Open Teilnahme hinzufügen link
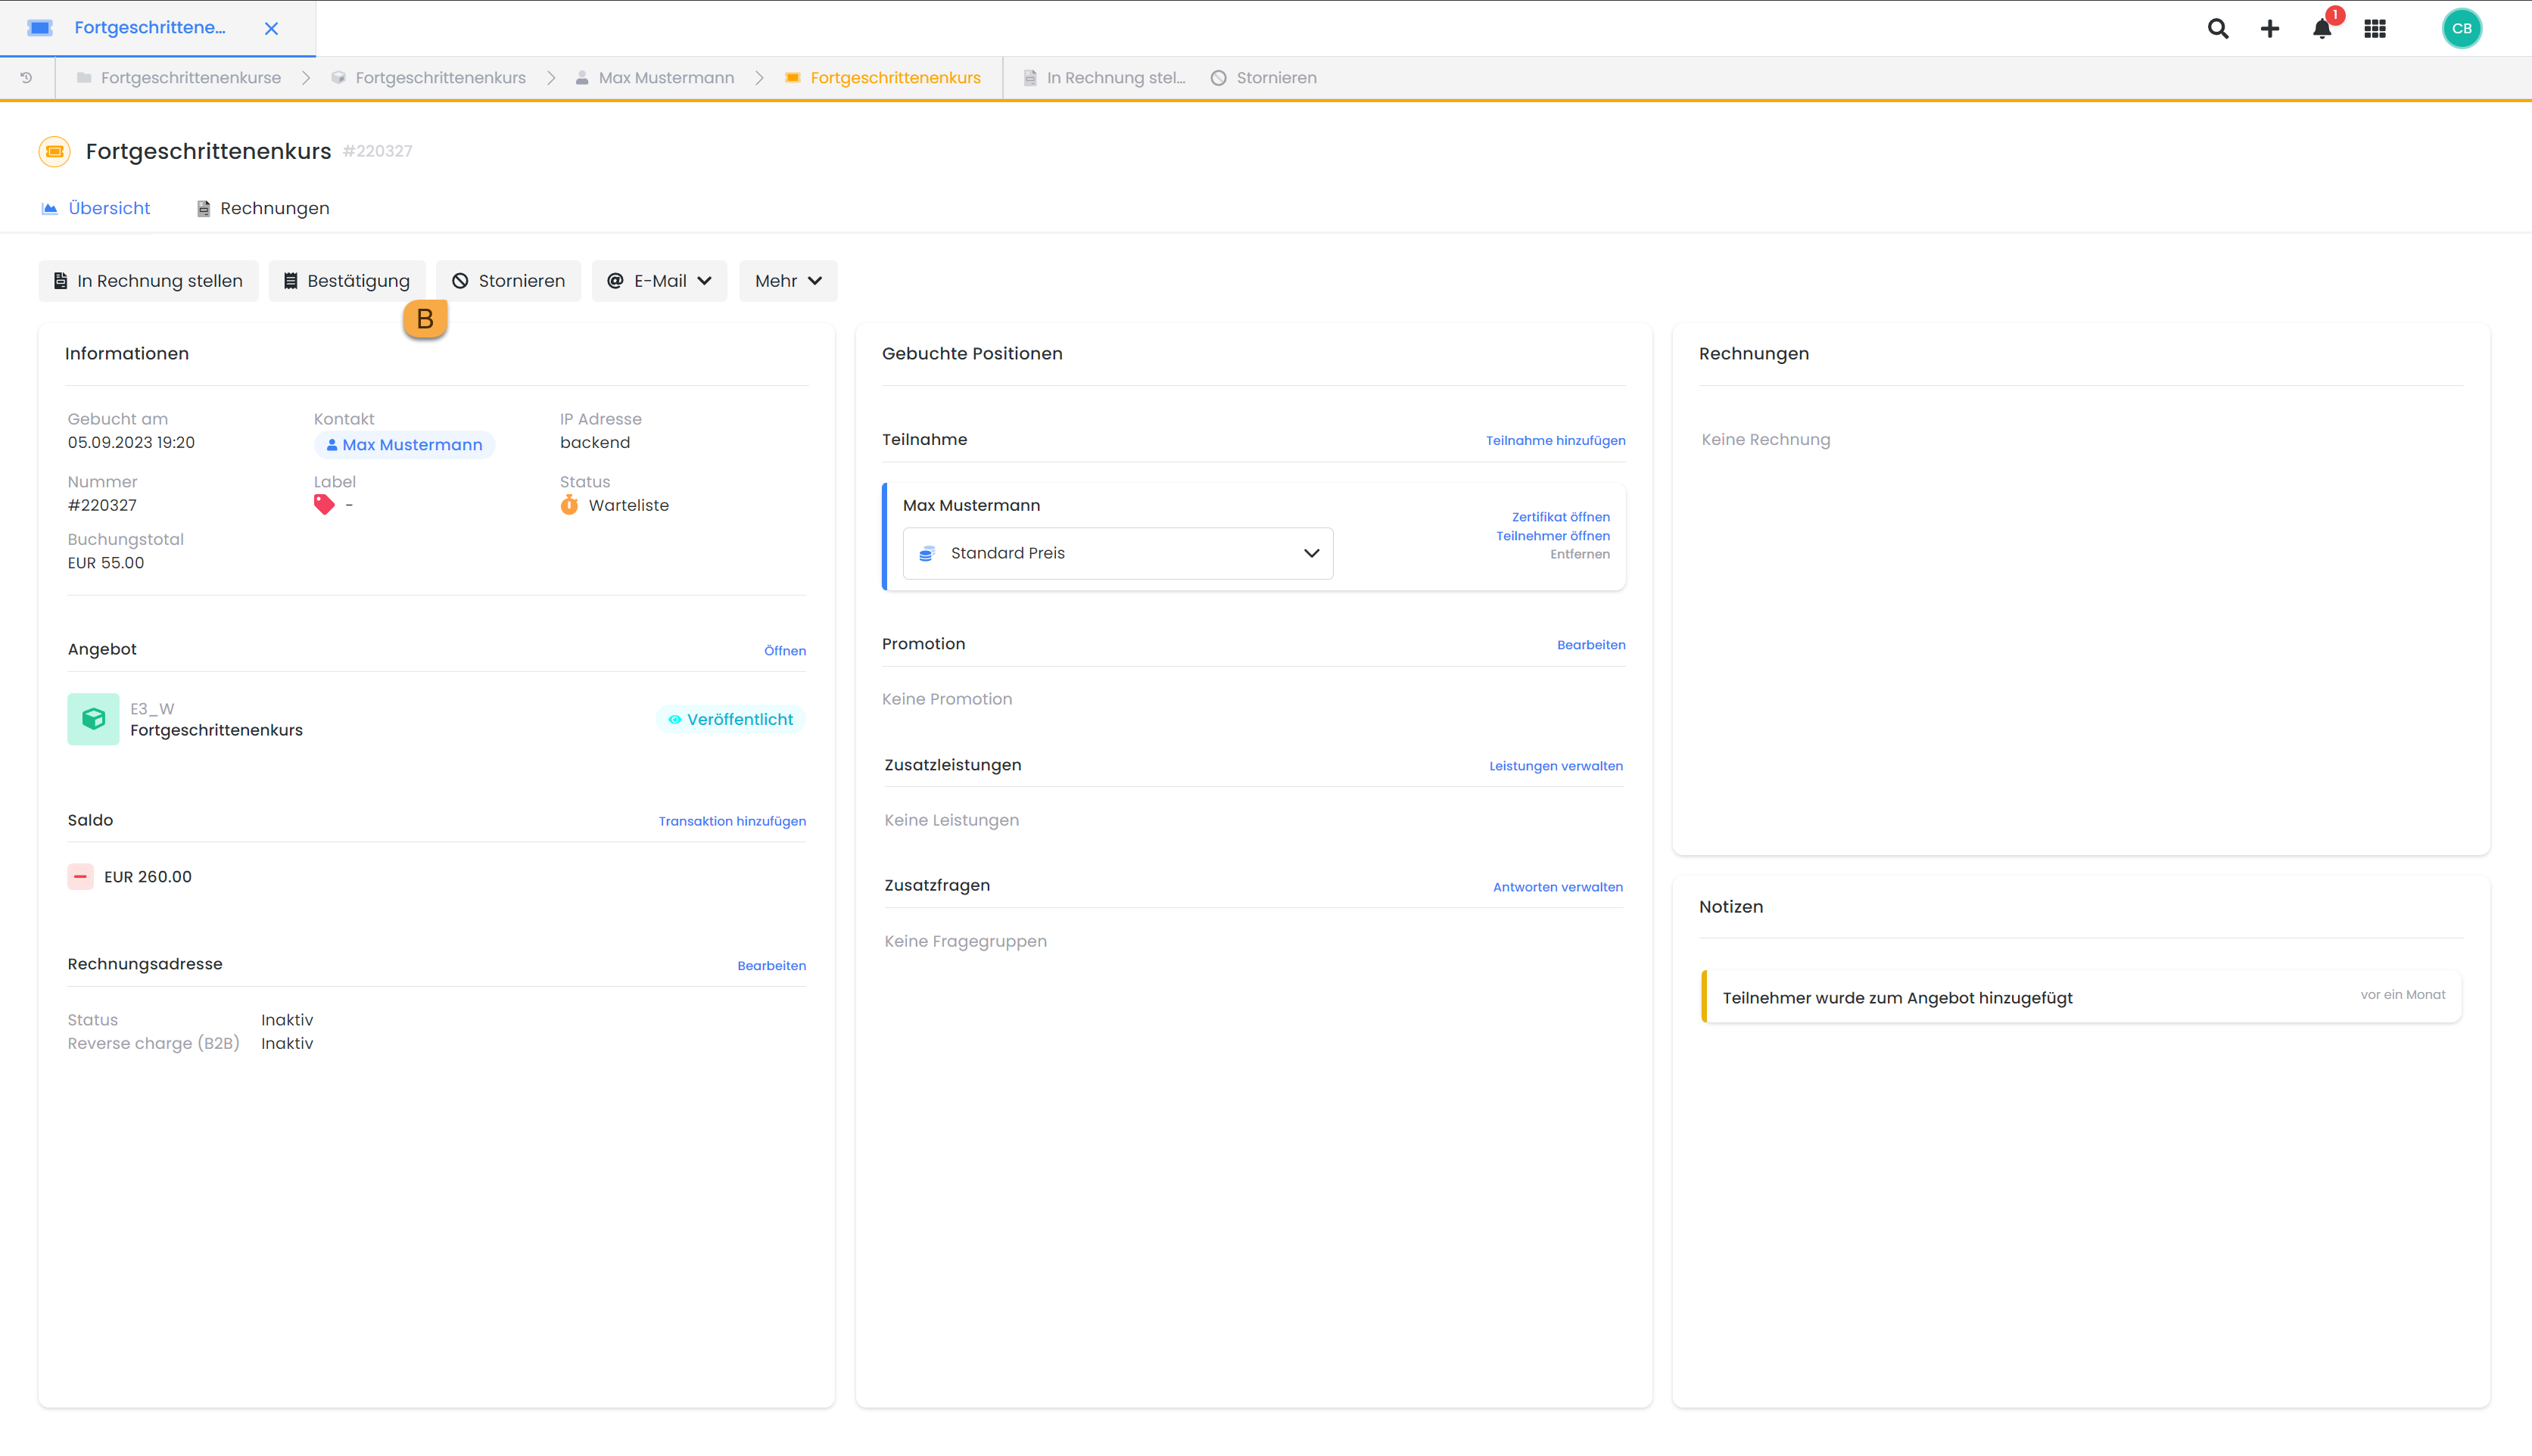This screenshot has height=1456, width=2532. 1555,440
